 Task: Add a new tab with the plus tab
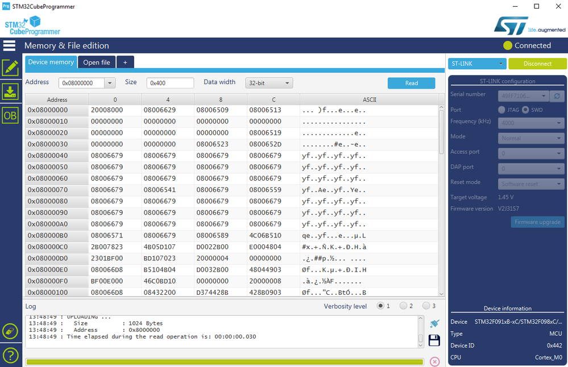click(x=125, y=62)
